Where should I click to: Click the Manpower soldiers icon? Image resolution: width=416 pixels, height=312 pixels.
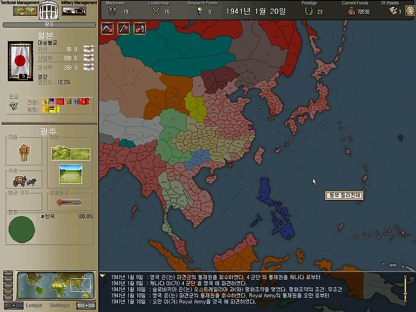pos(112,11)
